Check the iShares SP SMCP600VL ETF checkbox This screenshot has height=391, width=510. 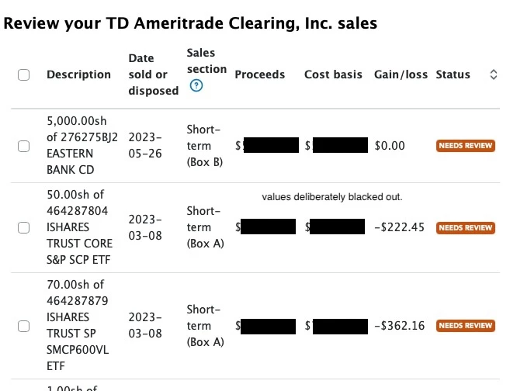pos(24,326)
